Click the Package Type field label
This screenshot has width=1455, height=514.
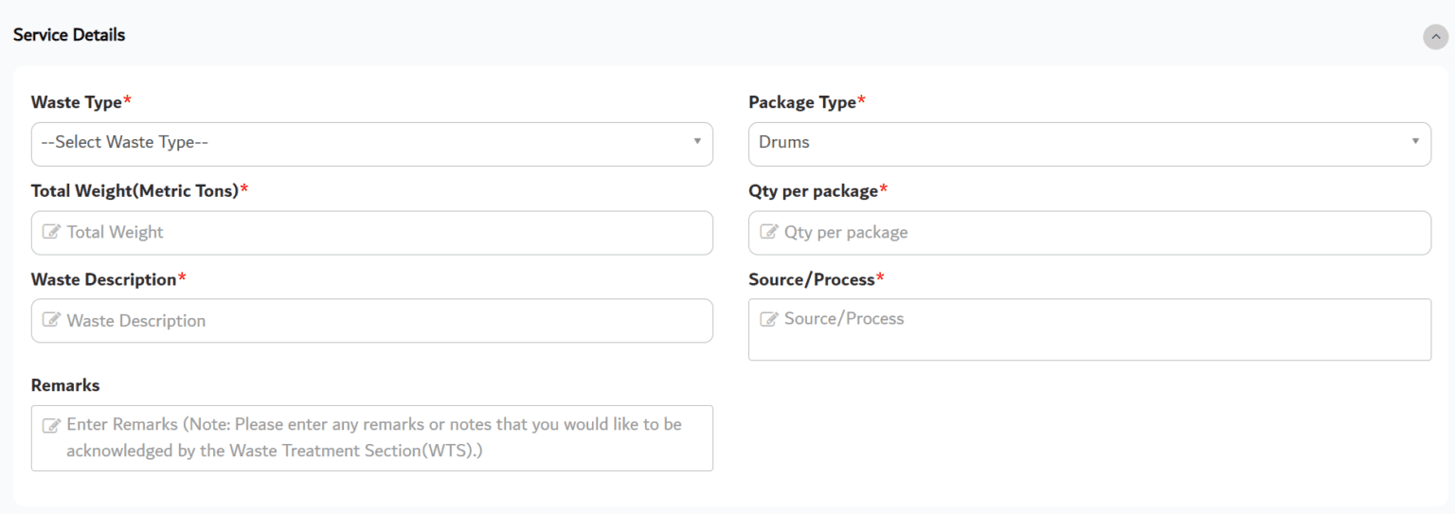click(802, 102)
